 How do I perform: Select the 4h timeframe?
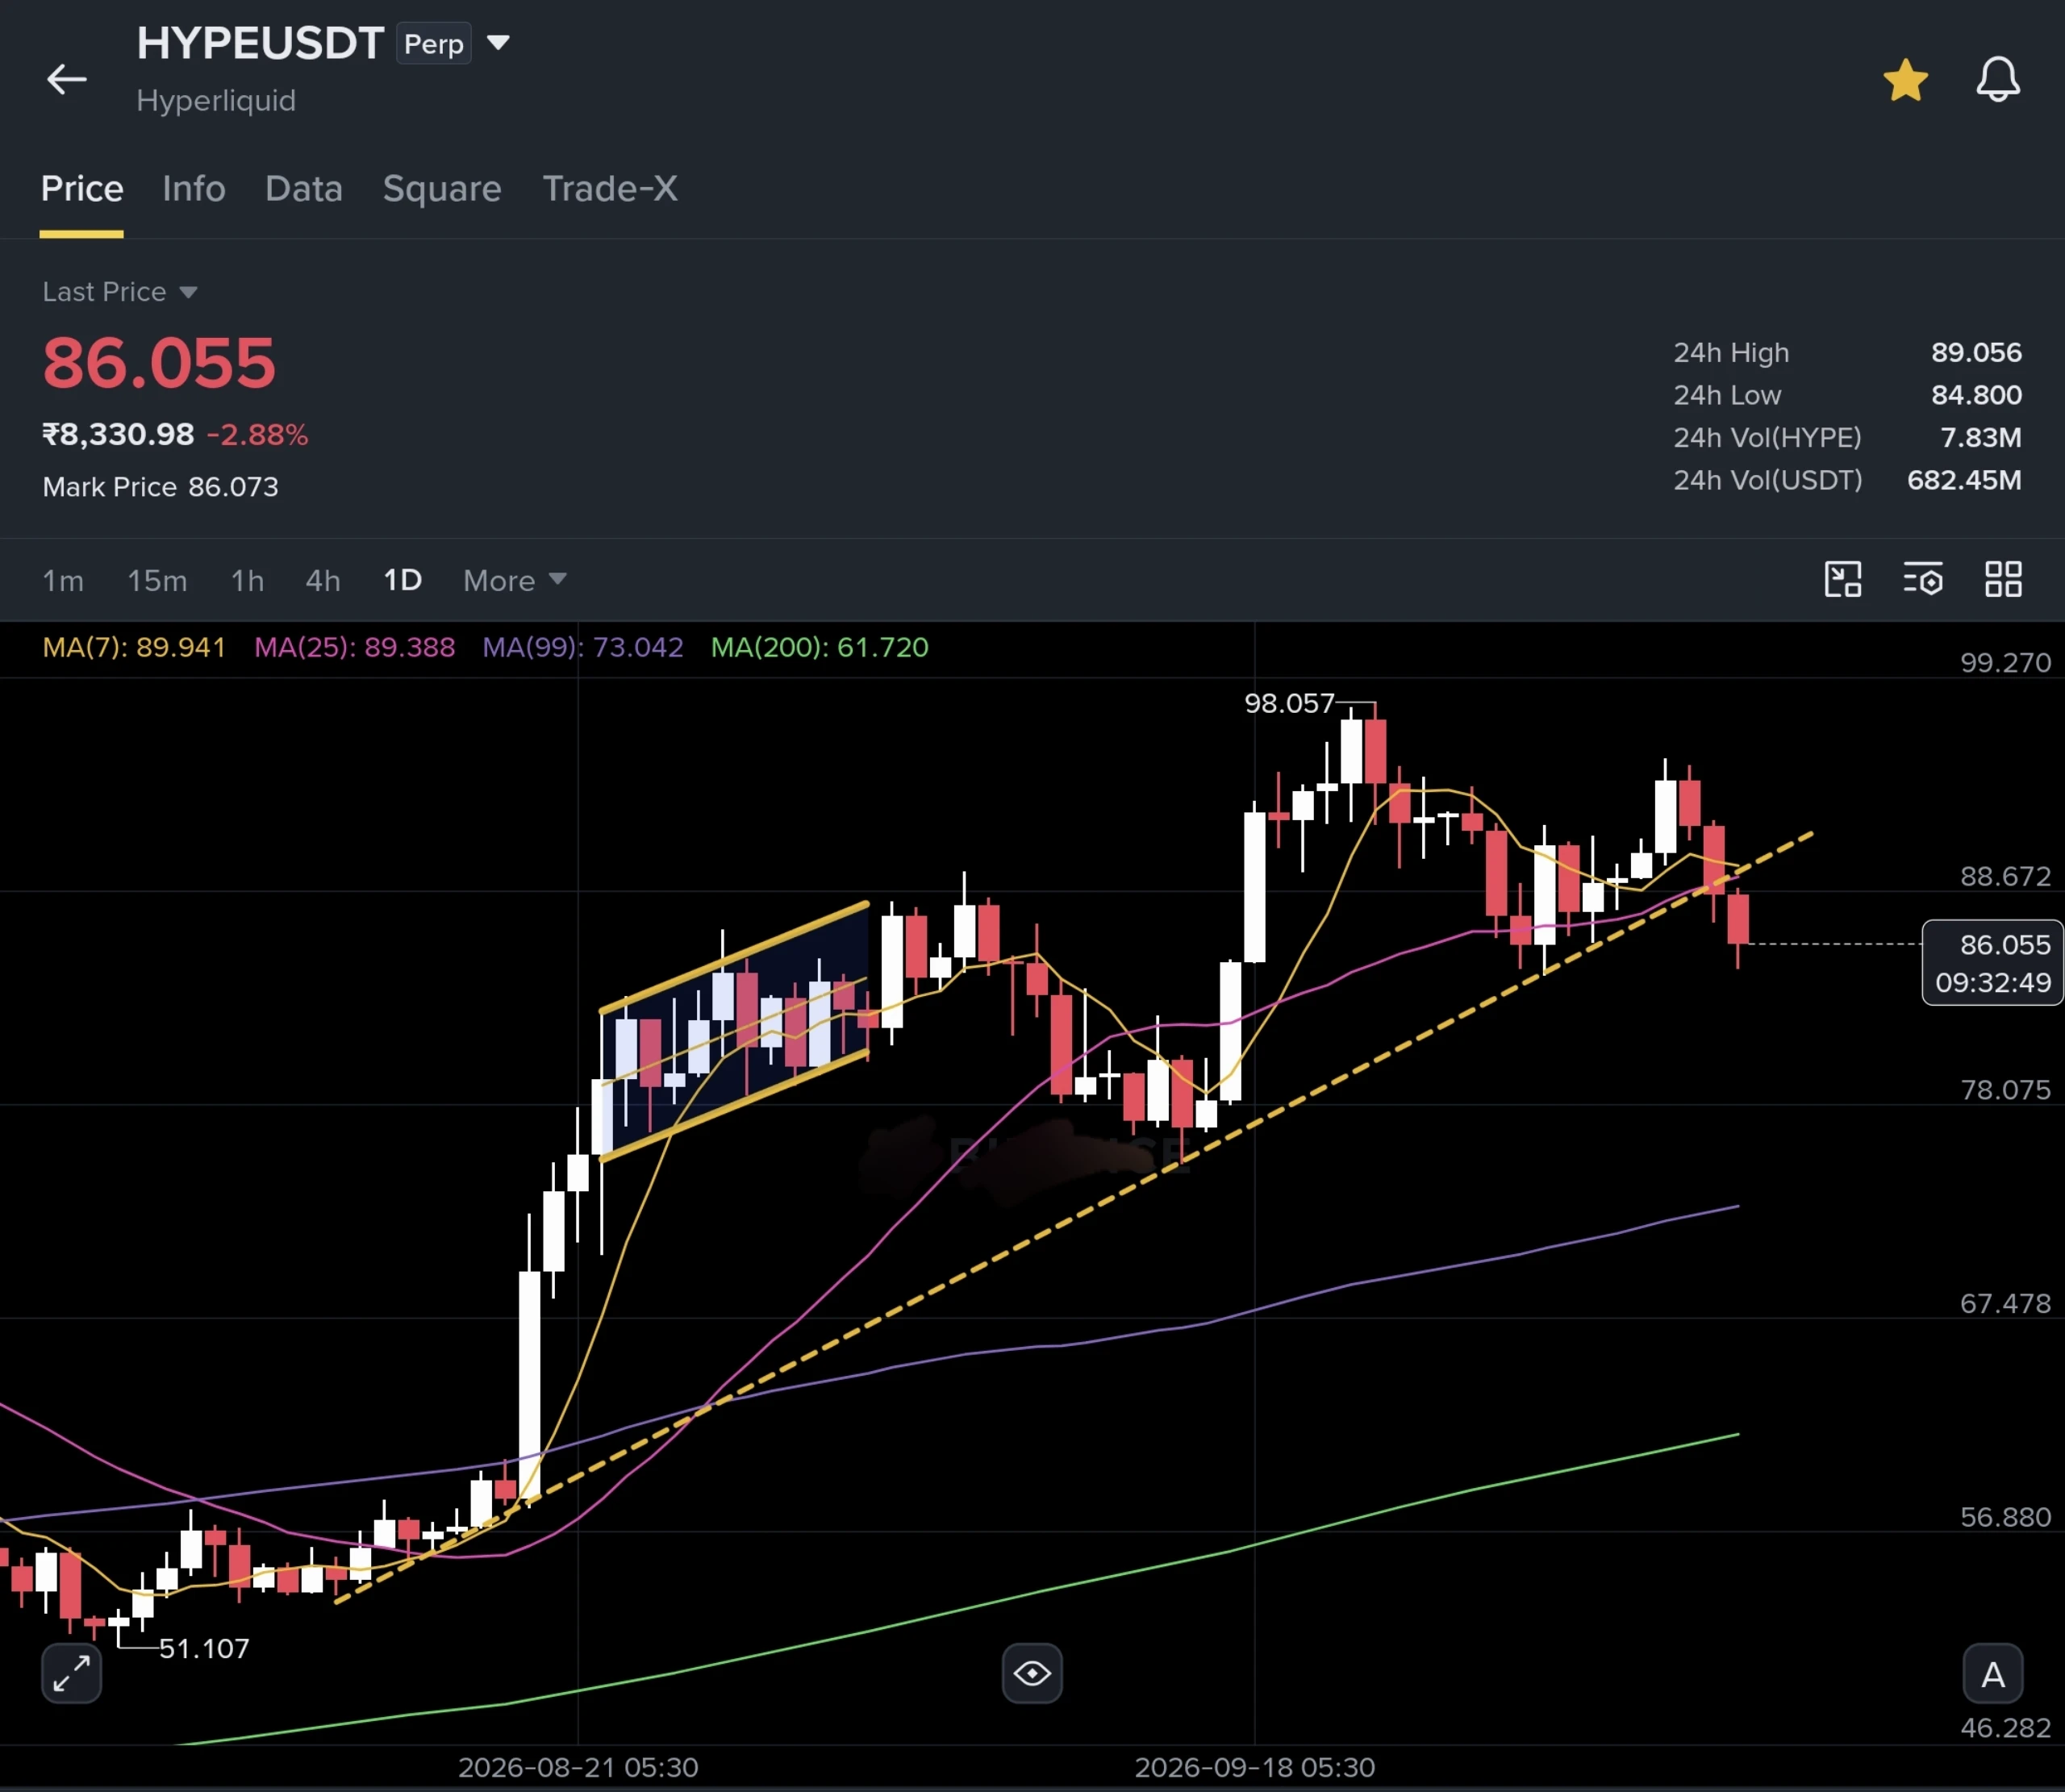[x=323, y=580]
